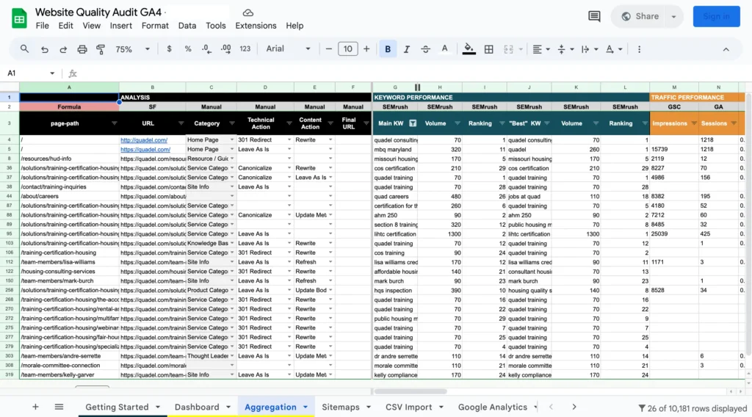The width and height of the screenshot is (752, 417).
Task: Click the Share button
Action: [x=639, y=16]
